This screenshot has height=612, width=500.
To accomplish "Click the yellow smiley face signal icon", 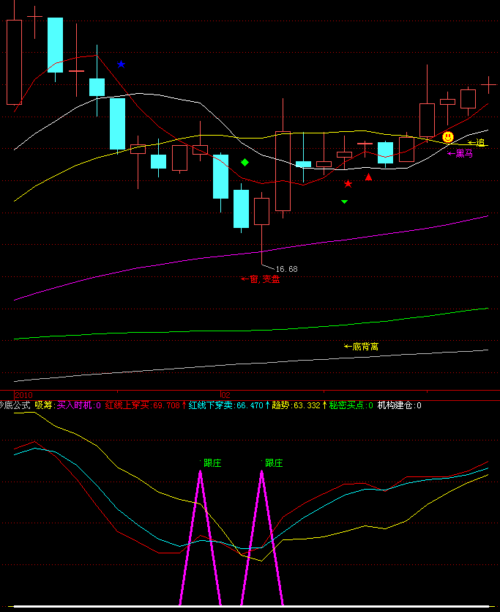I will point(447,136).
